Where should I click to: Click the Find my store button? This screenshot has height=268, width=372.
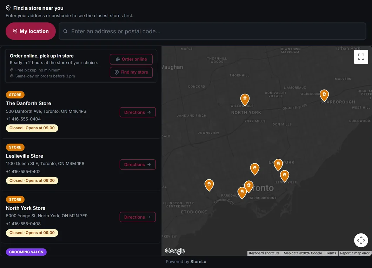(x=131, y=72)
